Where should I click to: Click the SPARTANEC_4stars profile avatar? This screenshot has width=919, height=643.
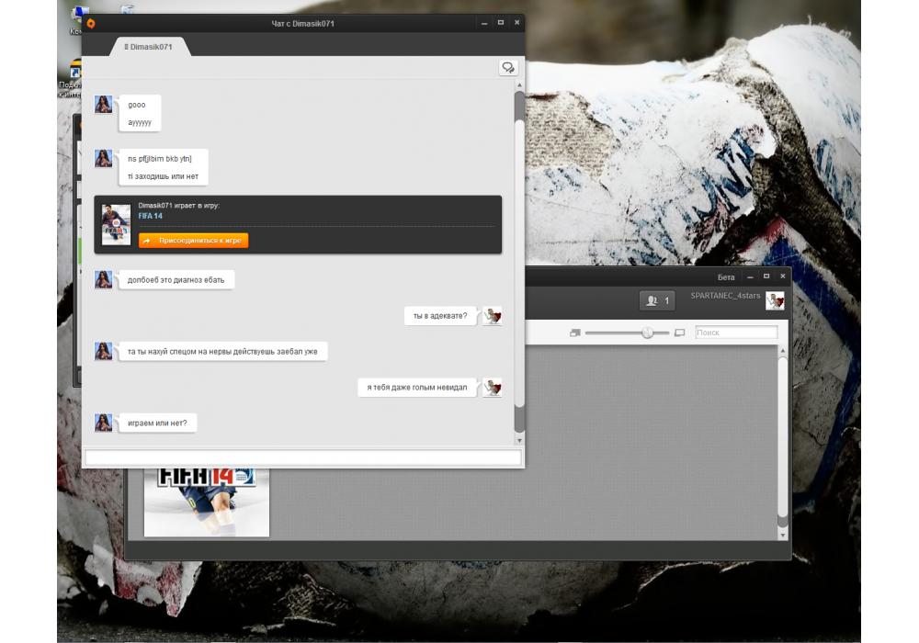[x=775, y=300]
